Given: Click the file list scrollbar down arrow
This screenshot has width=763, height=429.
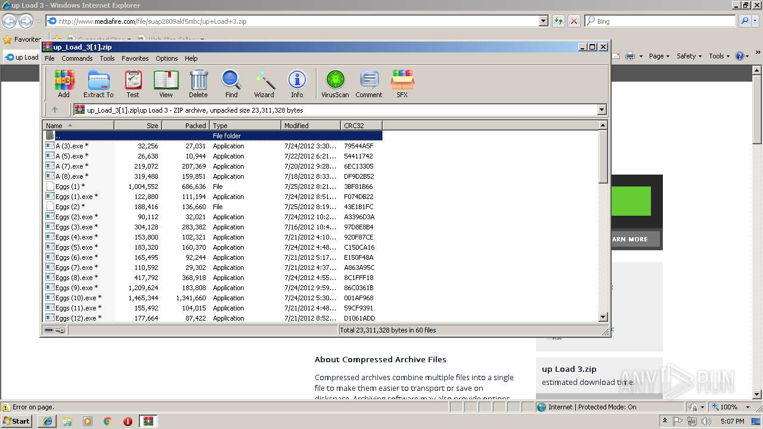Looking at the screenshot, I should tap(603, 318).
